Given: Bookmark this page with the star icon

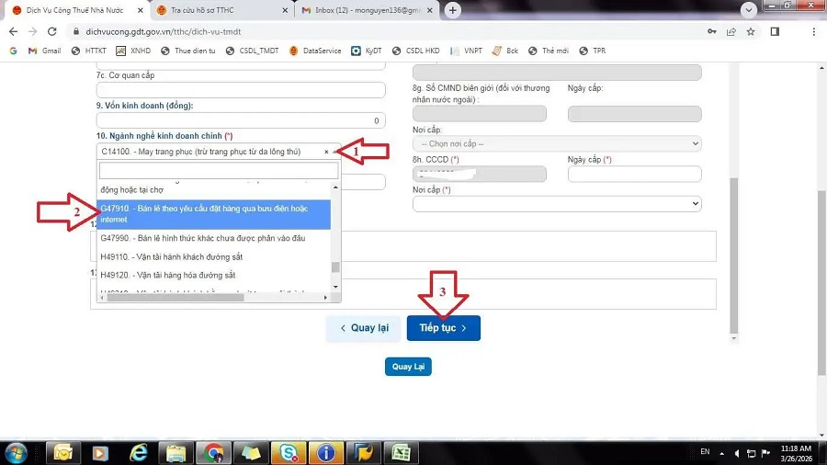Looking at the screenshot, I should [751, 31].
